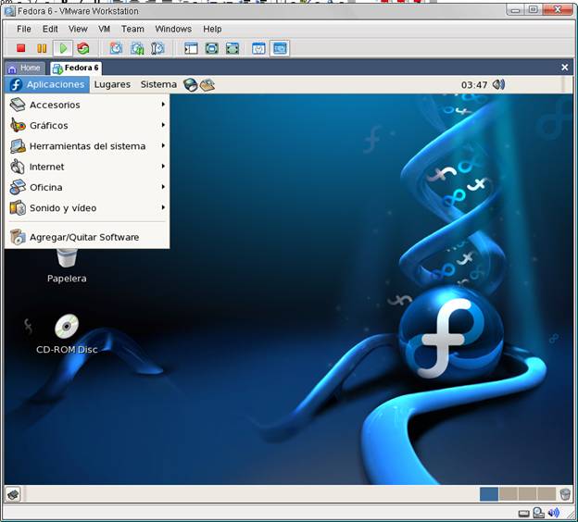Reset the virtual machine
578x522 pixels.
click(x=83, y=48)
